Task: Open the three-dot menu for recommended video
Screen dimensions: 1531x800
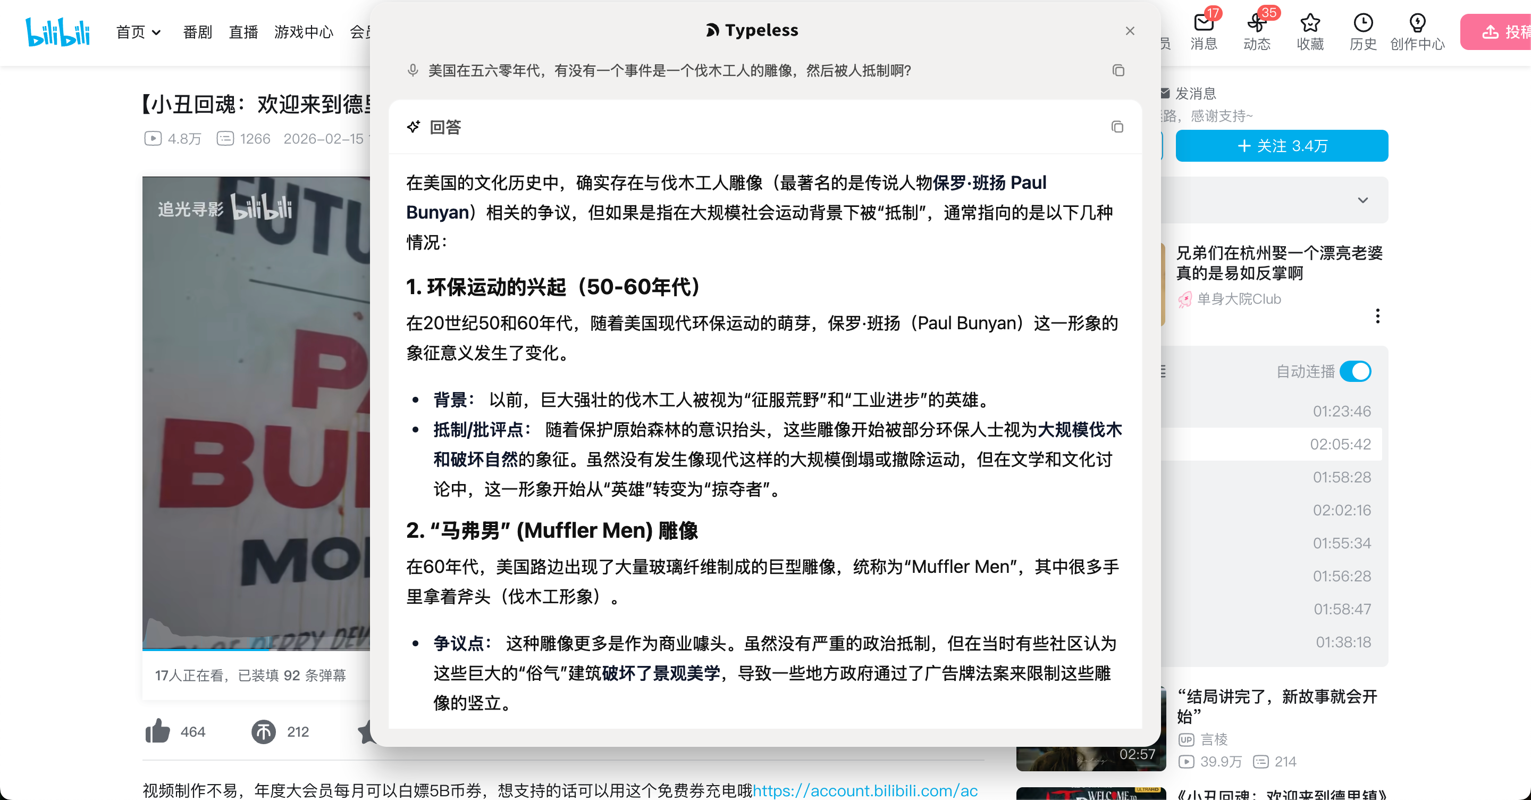Action: [x=1377, y=316]
